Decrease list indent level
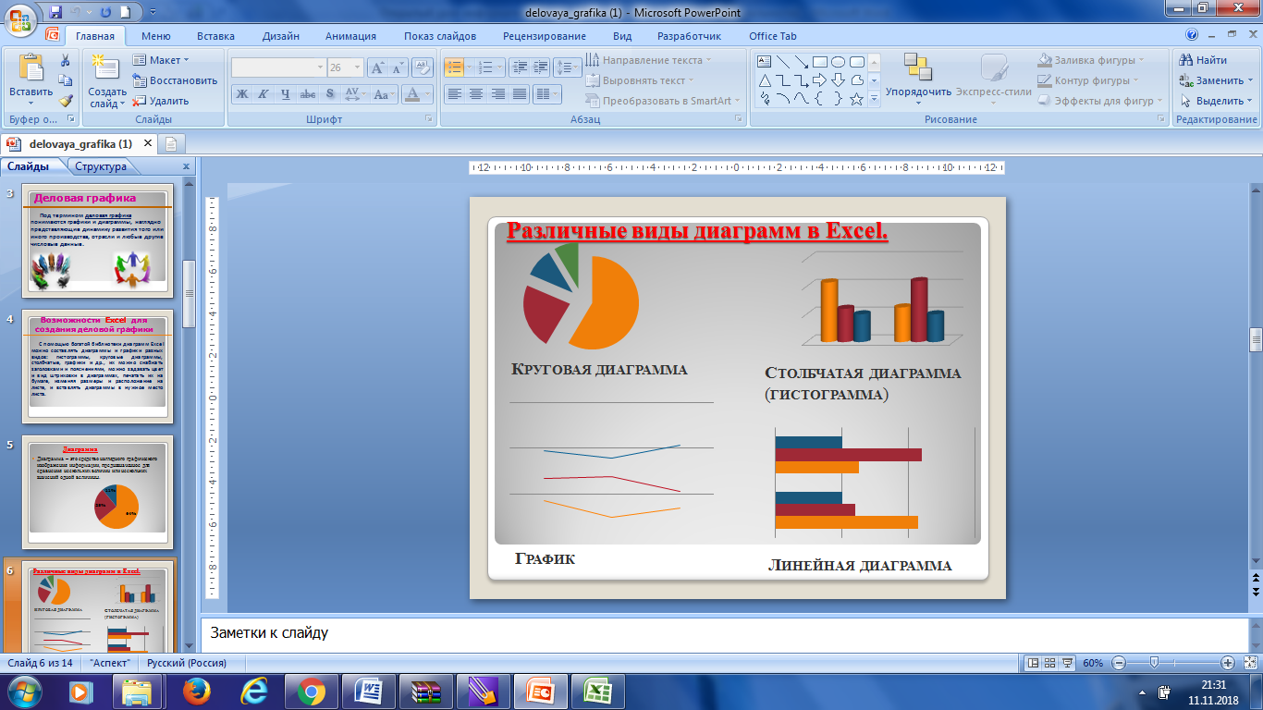Viewport: 1263px width, 710px height. [519, 67]
